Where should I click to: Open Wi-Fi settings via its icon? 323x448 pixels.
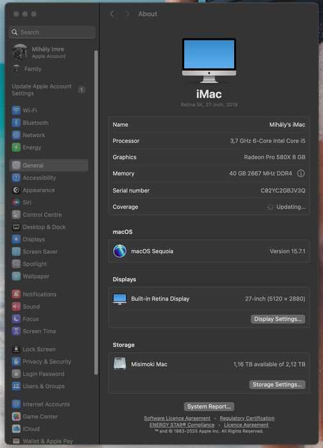(16, 110)
